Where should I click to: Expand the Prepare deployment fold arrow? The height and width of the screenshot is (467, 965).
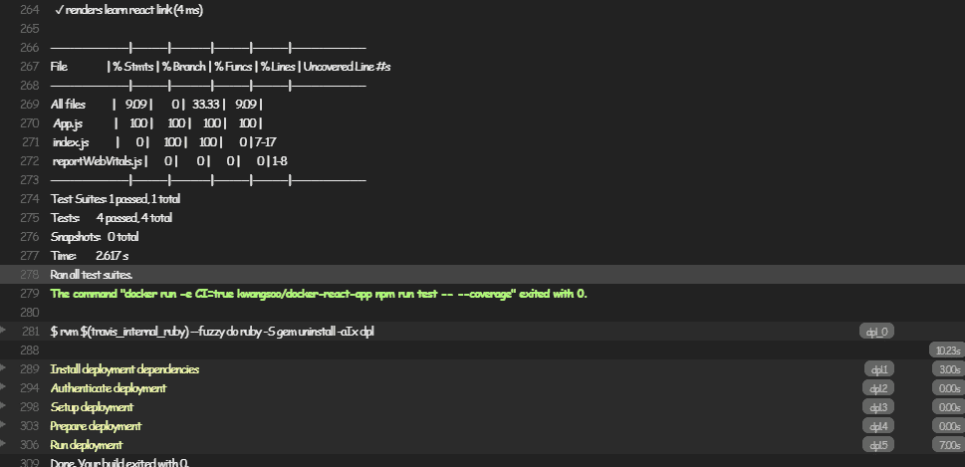click(x=3, y=425)
